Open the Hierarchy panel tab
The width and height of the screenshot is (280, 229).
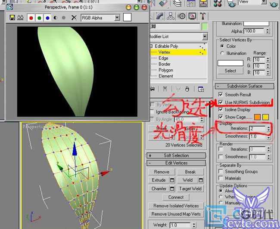click(171, 16)
